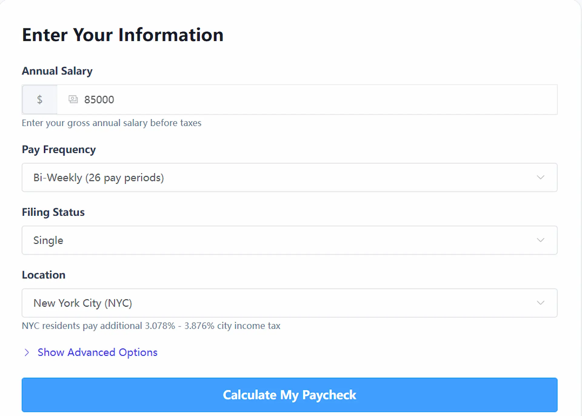Open the Location selector
The image size is (582, 416).
(x=289, y=303)
